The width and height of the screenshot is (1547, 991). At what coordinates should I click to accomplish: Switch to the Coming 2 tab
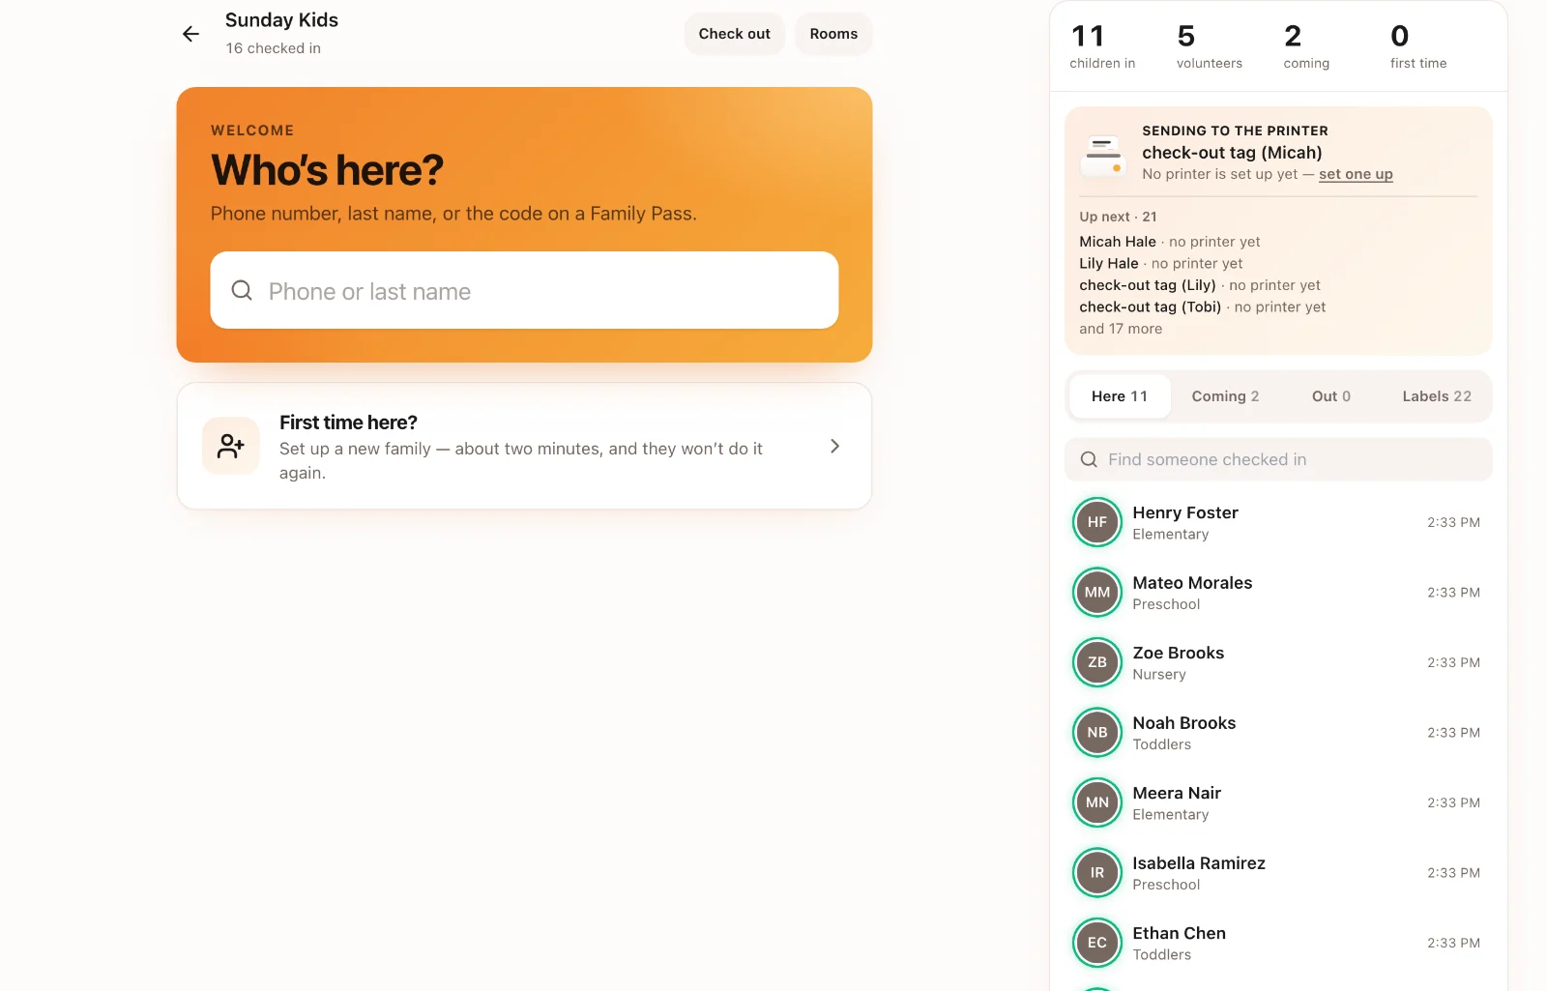pos(1225,396)
